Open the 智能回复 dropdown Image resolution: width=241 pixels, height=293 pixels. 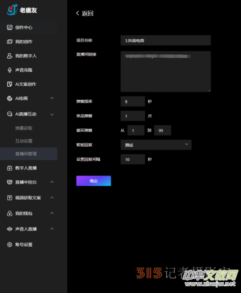[156, 144]
